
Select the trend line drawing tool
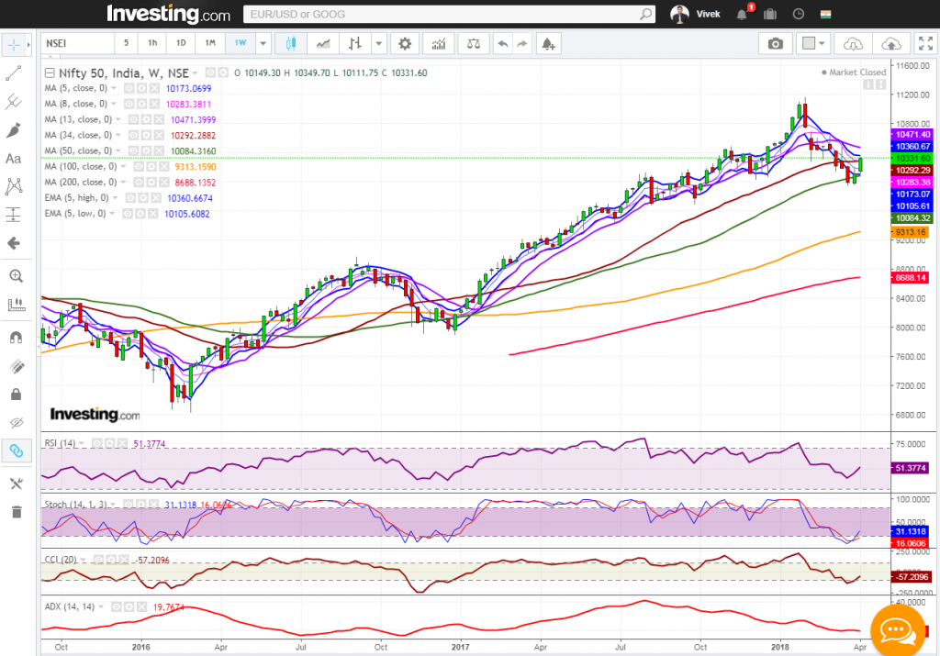13,73
